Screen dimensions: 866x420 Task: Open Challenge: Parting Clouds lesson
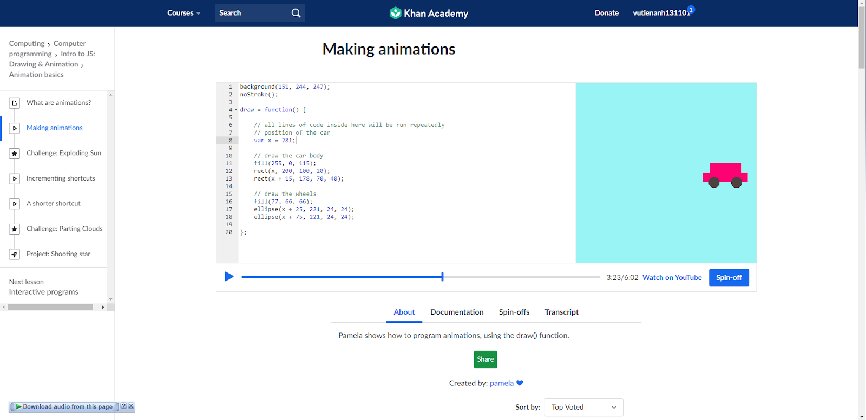[x=64, y=229]
